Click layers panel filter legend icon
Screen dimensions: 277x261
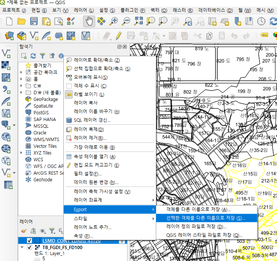[x=52, y=231]
